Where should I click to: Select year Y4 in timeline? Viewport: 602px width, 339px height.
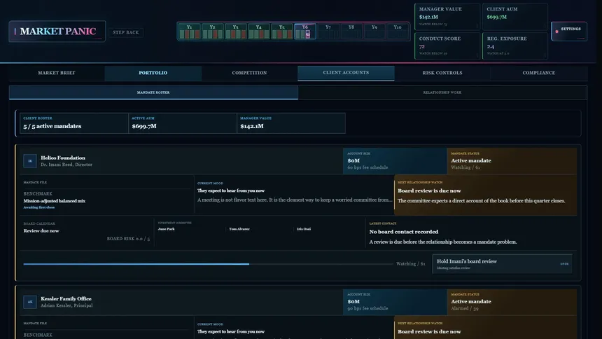point(259,31)
